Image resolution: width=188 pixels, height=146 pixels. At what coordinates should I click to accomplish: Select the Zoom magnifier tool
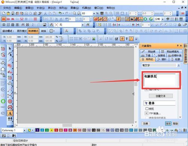tap(74, 13)
